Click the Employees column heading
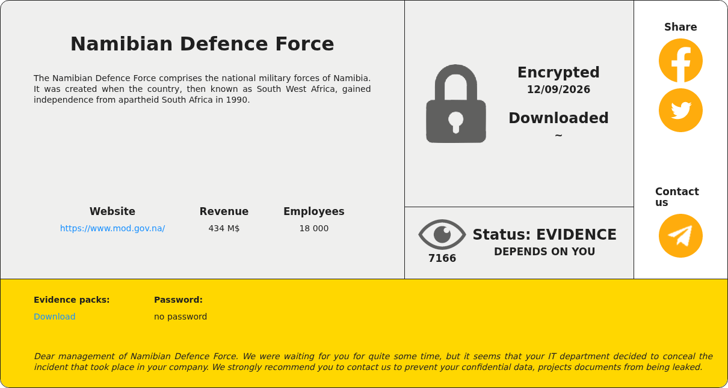Screen dimensions: 728x388 click(314, 211)
